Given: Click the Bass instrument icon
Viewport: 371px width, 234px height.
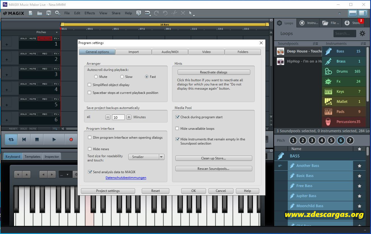Looking at the screenshot, I should click(x=328, y=51).
